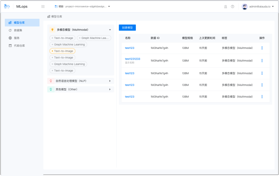279x176 pixels.
Task: Select the truncated Greph Machine Lea... tag
Action: (x=94, y=38)
